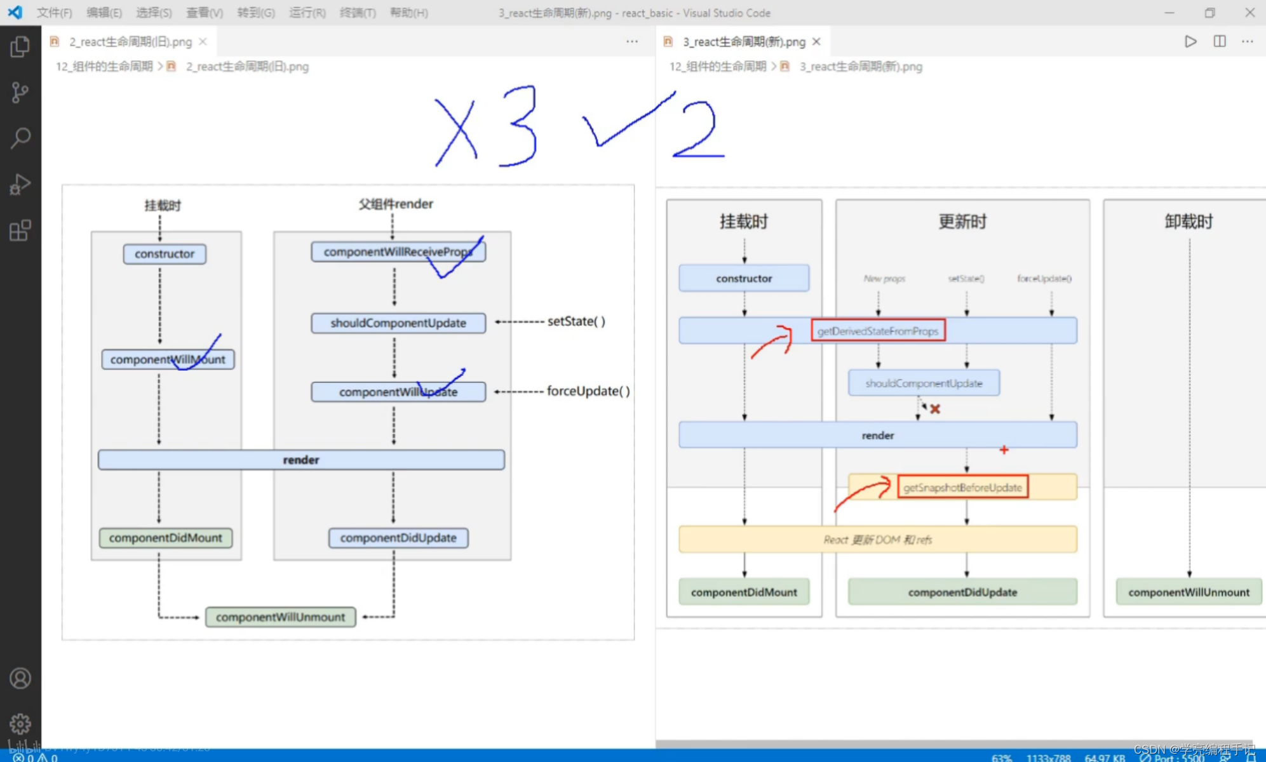1266x762 pixels.
Task: Switch to the 2_react生命周期(旧).png tab
Action: tap(130, 41)
